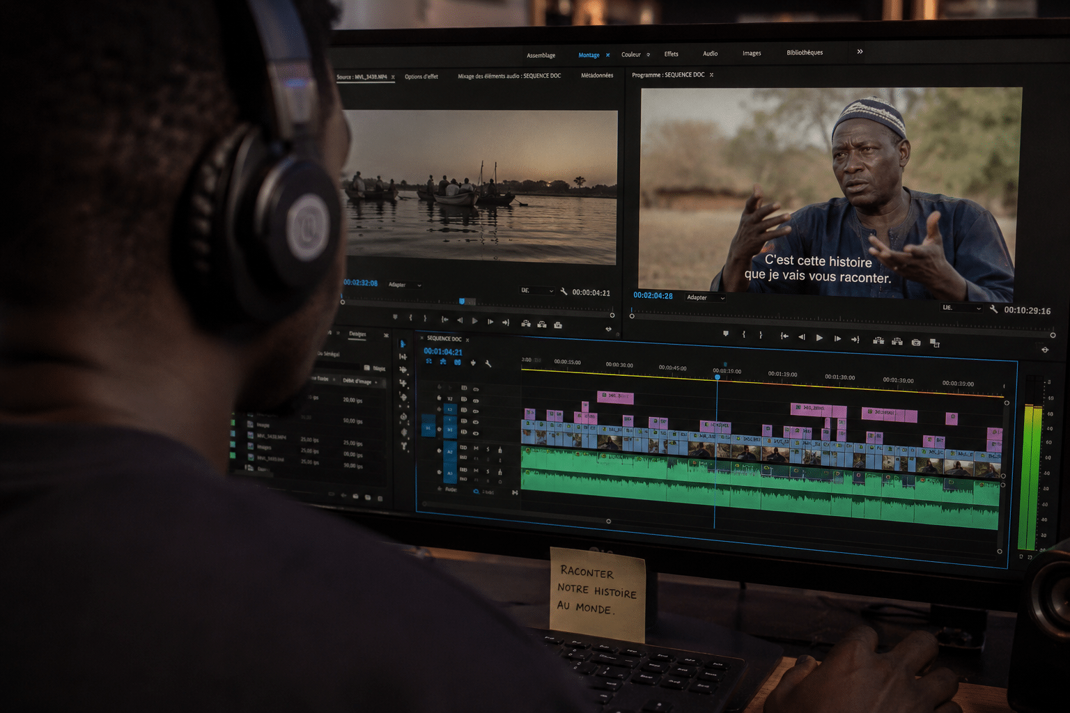Click Overwrite button in Source monitor
Viewport: 1070px width, 713px height.
pos(542,324)
